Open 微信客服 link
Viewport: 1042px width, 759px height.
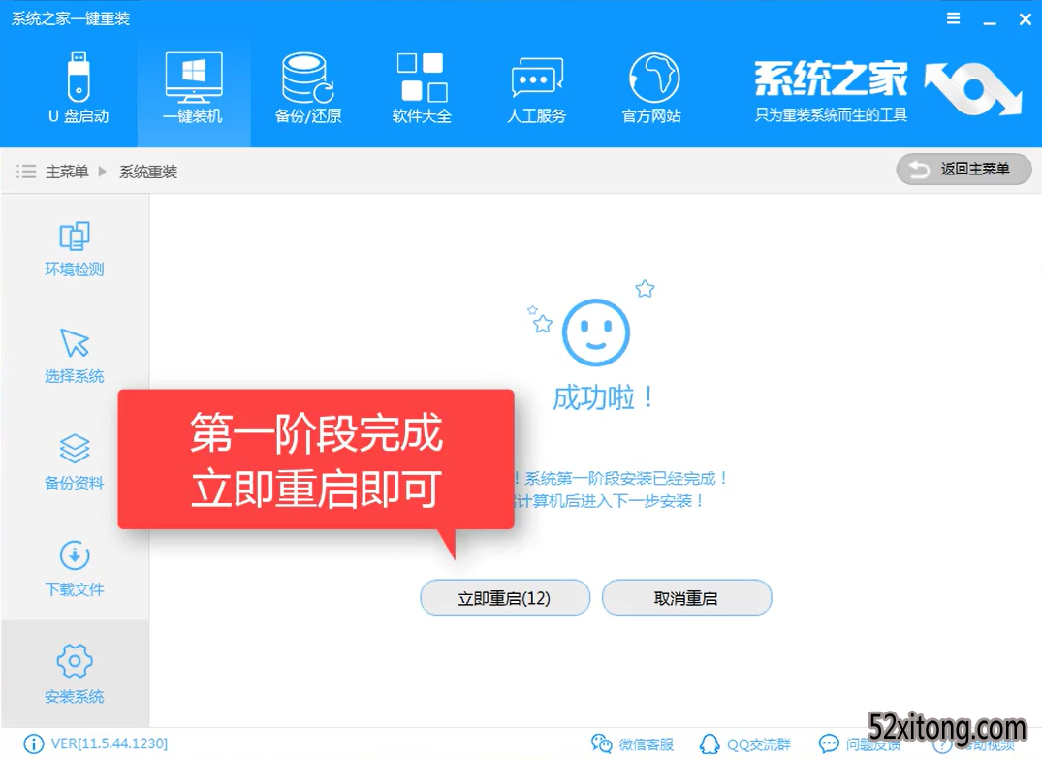click(x=633, y=743)
